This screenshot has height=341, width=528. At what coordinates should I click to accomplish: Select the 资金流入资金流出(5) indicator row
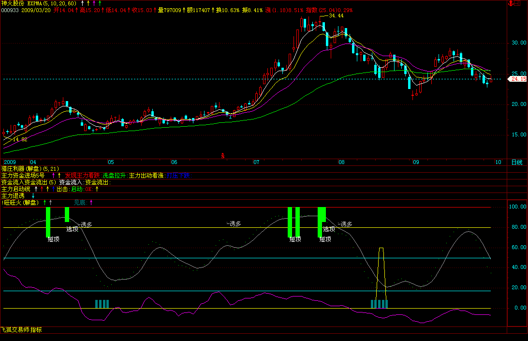point(29,182)
